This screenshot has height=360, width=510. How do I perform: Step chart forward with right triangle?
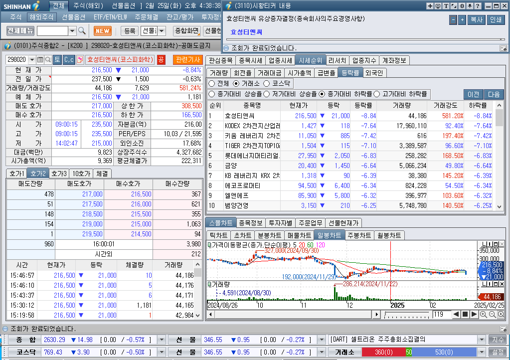coord(474,315)
